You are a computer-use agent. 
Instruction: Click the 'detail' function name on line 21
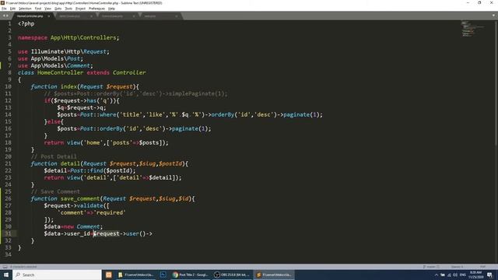[x=70, y=164]
